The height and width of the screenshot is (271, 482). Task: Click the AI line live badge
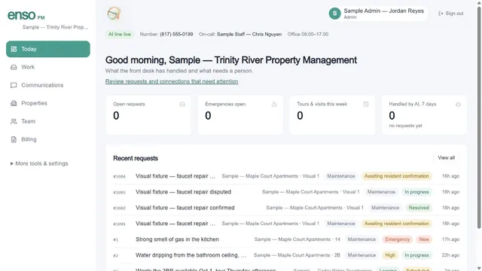pyautogui.click(x=119, y=34)
